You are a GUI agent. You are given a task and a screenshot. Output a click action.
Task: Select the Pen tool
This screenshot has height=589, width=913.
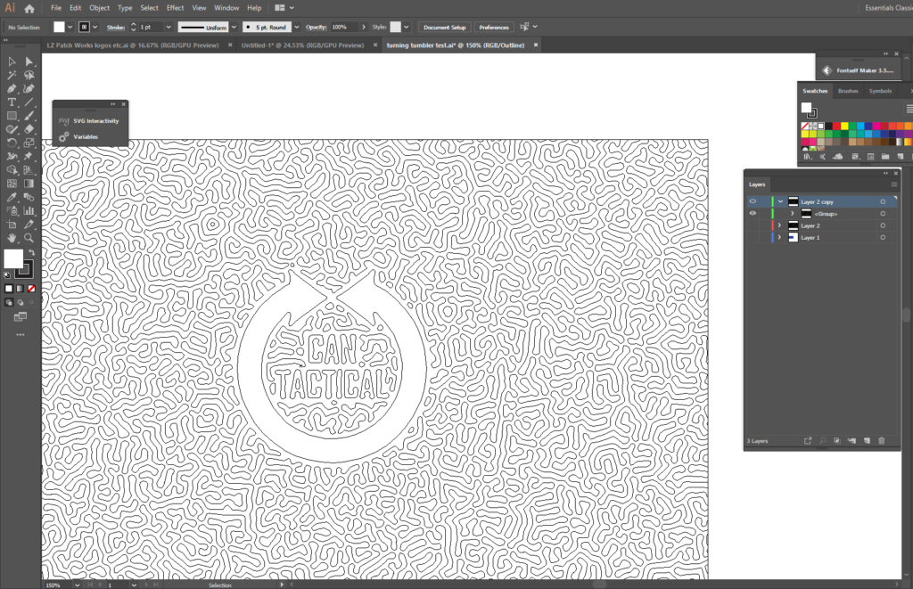pos(12,88)
